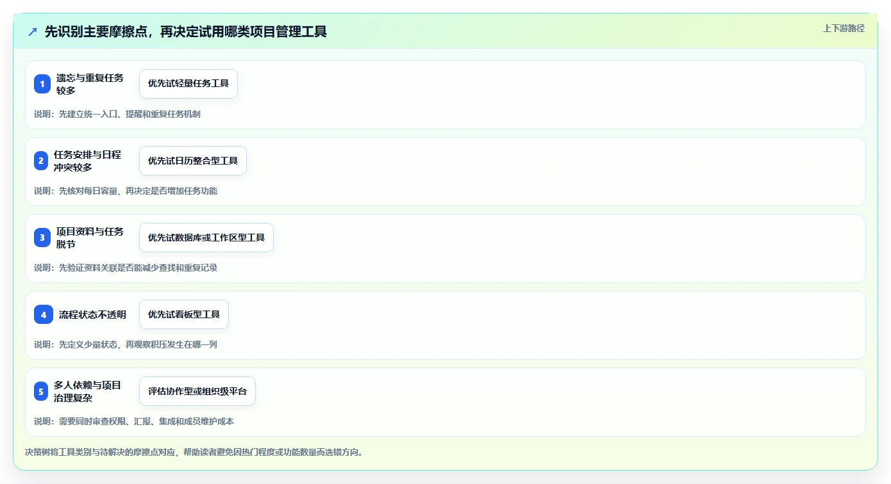Click the 优先试日历整合型工具 button
Image resolution: width=891 pixels, height=484 pixels.
pos(193,161)
